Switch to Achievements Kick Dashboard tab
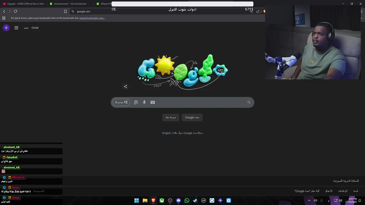This screenshot has width=365, height=205. 70,4
